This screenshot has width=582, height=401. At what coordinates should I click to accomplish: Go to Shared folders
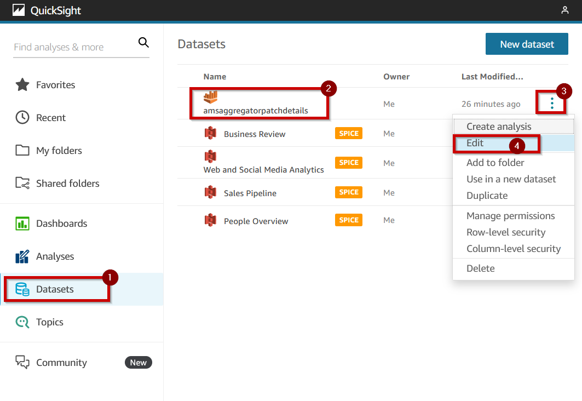[x=67, y=184]
